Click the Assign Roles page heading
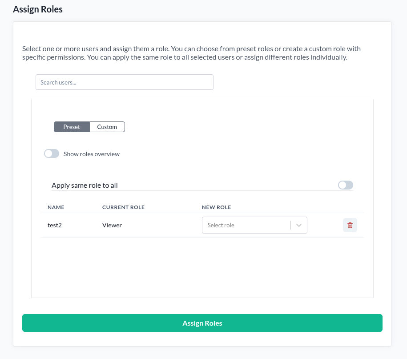Screen dimensions: 407x359 pyautogui.click(x=38, y=9)
